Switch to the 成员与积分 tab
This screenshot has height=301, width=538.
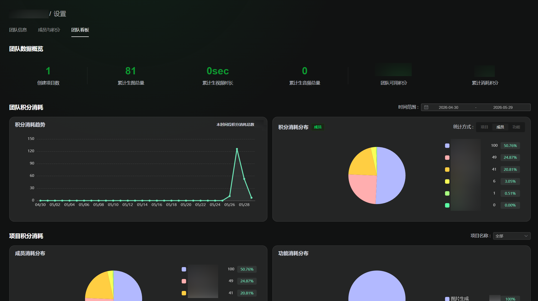[x=49, y=30]
